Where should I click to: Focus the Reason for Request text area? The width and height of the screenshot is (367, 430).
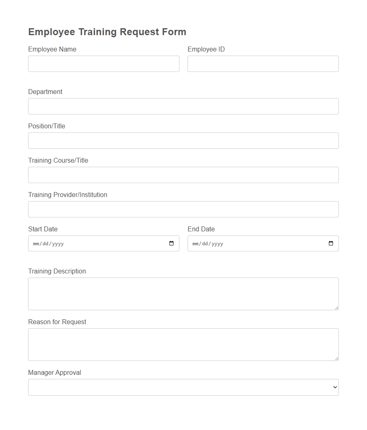coord(183,344)
